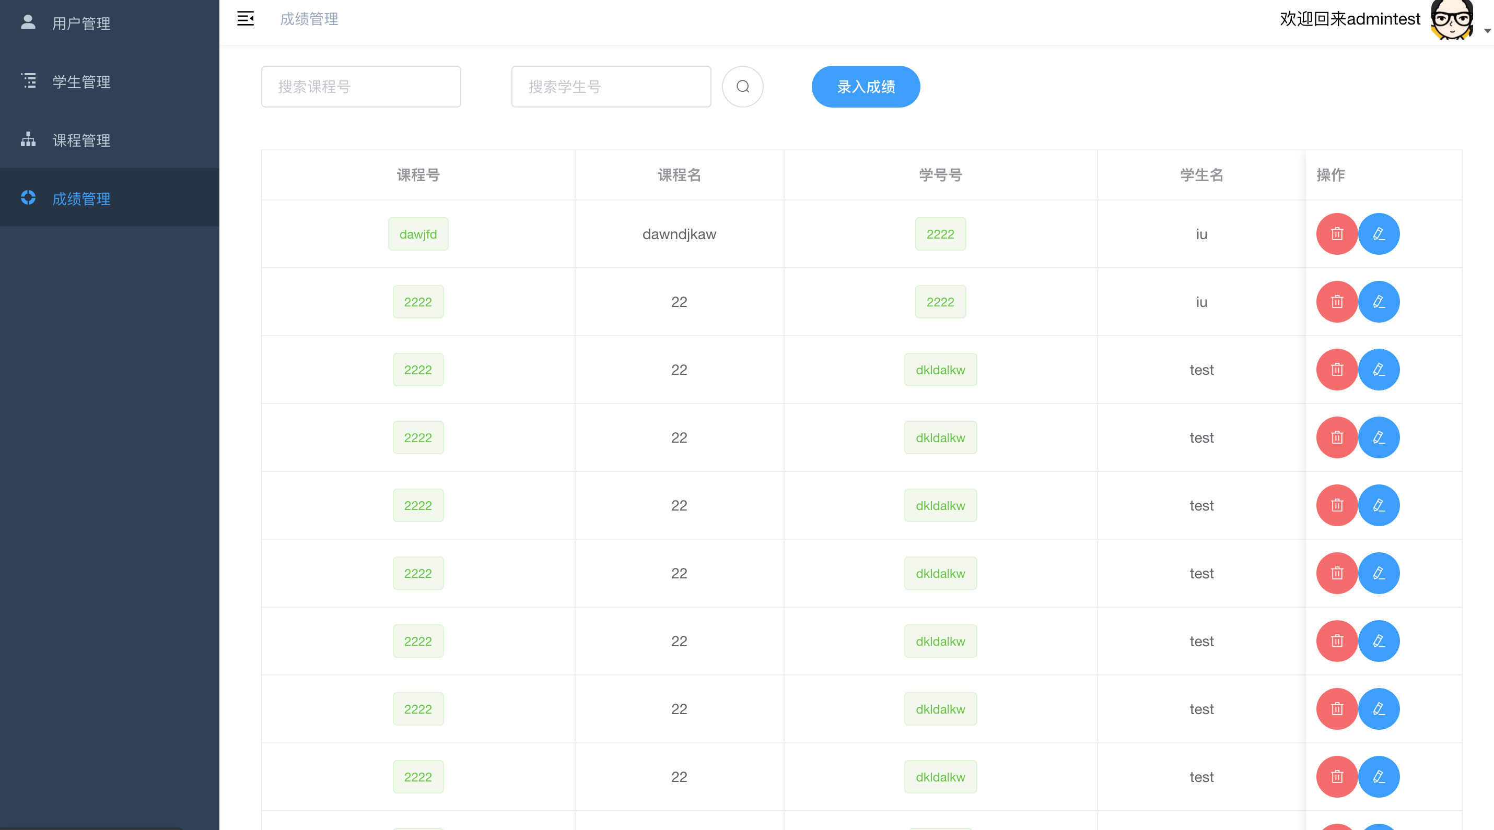Viewport: 1494px width, 830px height.
Task: Click delete button in the last full row
Action: coord(1337,777)
